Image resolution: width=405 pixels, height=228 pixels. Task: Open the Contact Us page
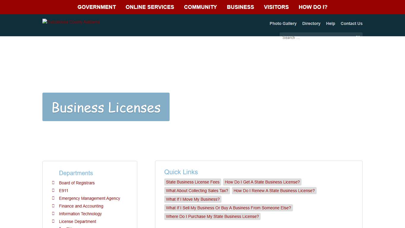pyautogui.click(x=352, y=23)
